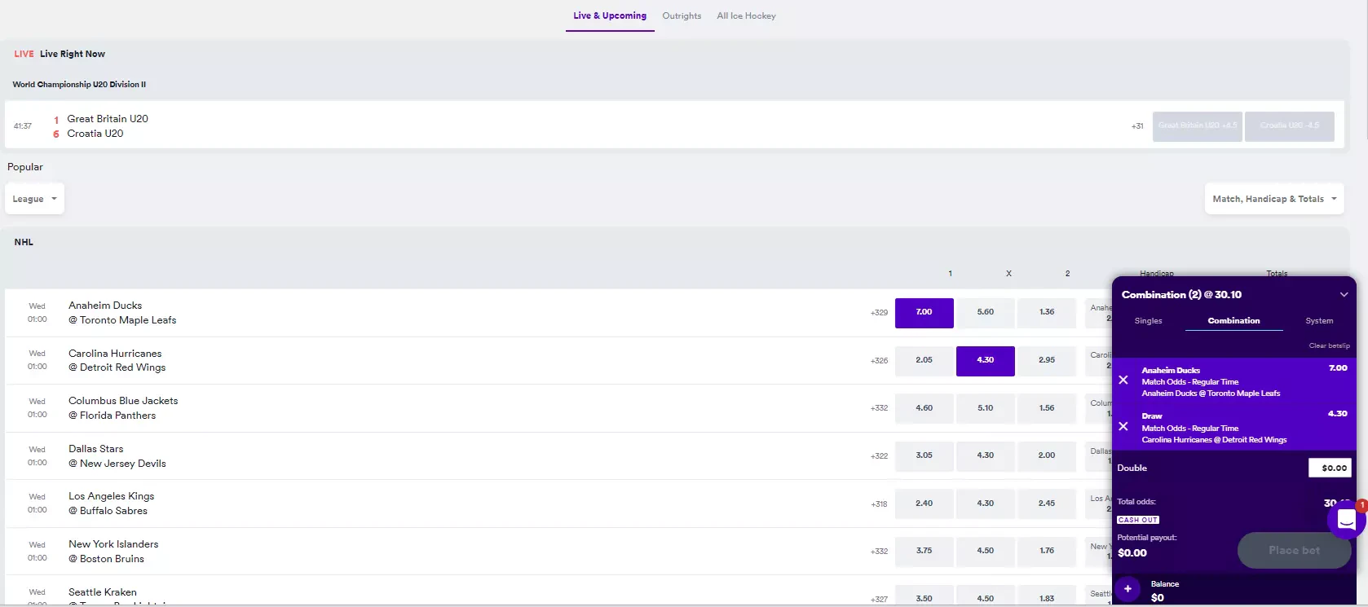Viewport: 1368px width, 607px height.
Task: Select 4.30 draw odds for Kings game
Action: coord(986,504)
